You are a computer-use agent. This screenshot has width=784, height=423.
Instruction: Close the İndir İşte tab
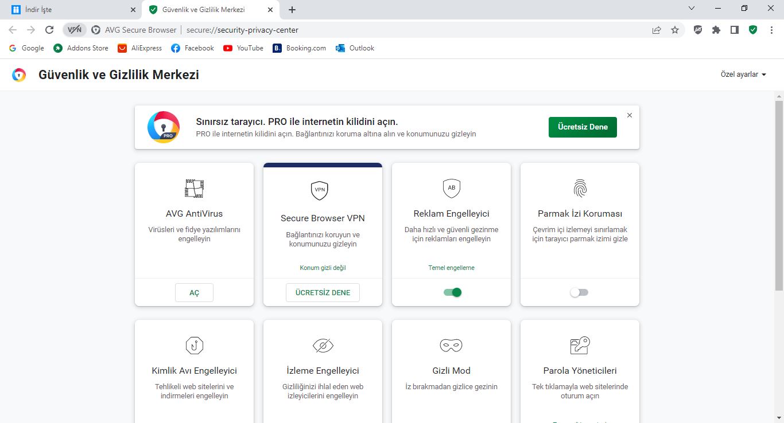(133, 10)
